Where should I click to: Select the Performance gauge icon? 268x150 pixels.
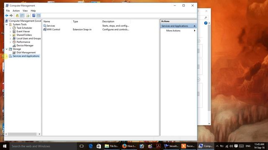(x=14, y=42)
